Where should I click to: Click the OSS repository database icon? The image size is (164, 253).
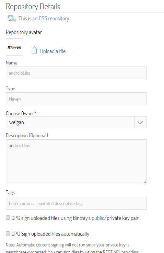[12, 18]
